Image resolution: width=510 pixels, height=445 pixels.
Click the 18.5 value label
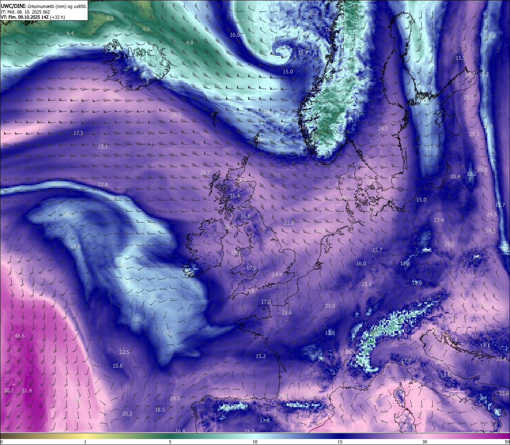[160, 410]
